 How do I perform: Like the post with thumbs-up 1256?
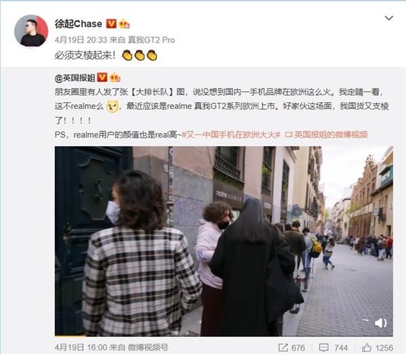point(366,347)
